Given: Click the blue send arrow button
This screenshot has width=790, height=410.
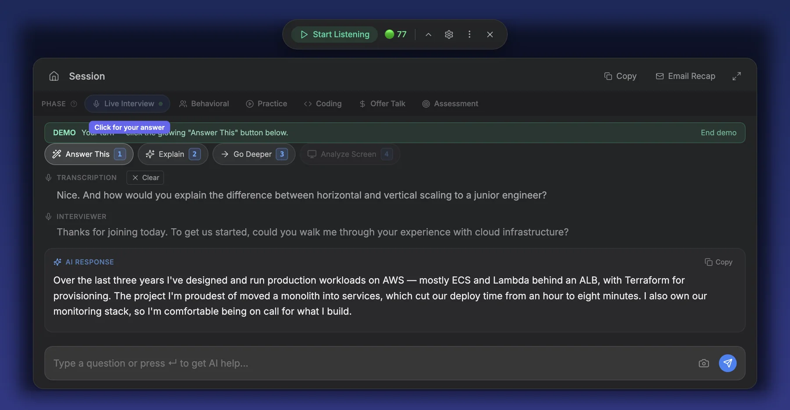Looking at the screenshot, I should click(728, 363).
